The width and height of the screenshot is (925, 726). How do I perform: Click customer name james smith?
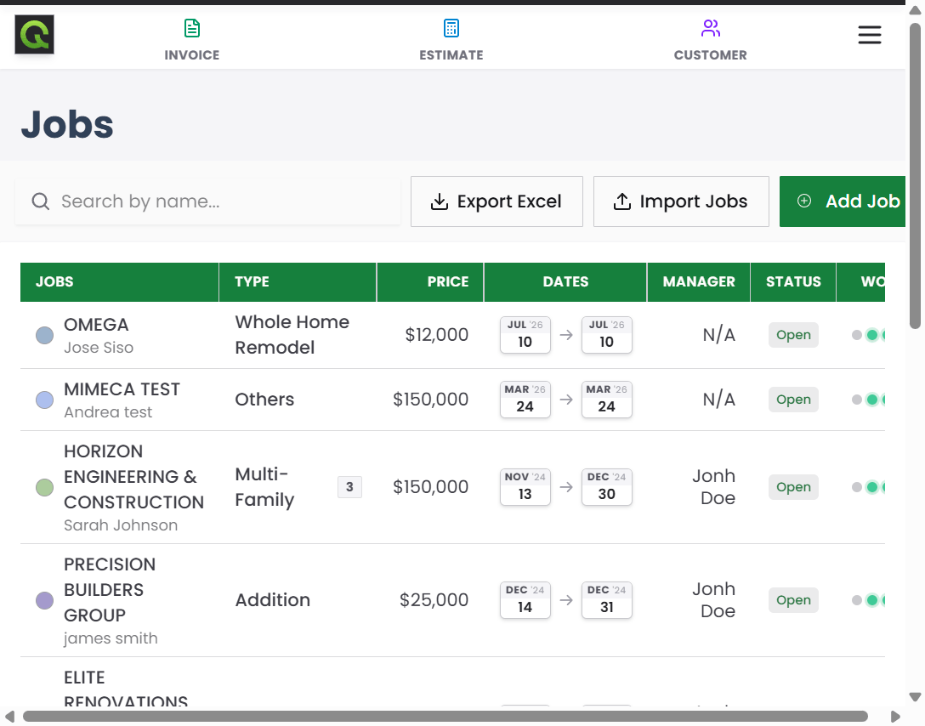(x=111, y=638)
